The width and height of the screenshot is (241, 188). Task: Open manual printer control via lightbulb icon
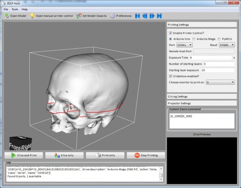click(32, 16)
